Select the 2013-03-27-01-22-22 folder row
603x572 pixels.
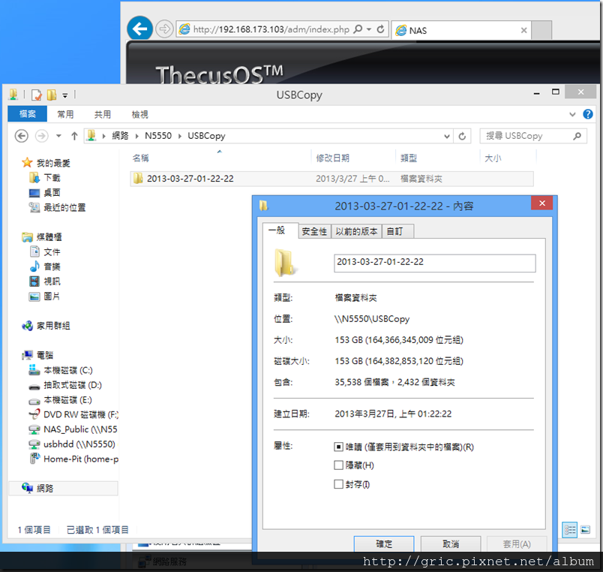(331, 179)
